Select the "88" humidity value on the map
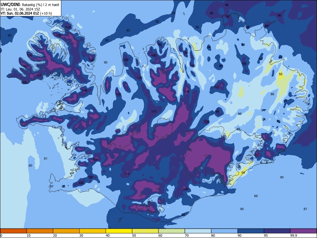This screenshot has width=317, height=238. tap(273, 94)
